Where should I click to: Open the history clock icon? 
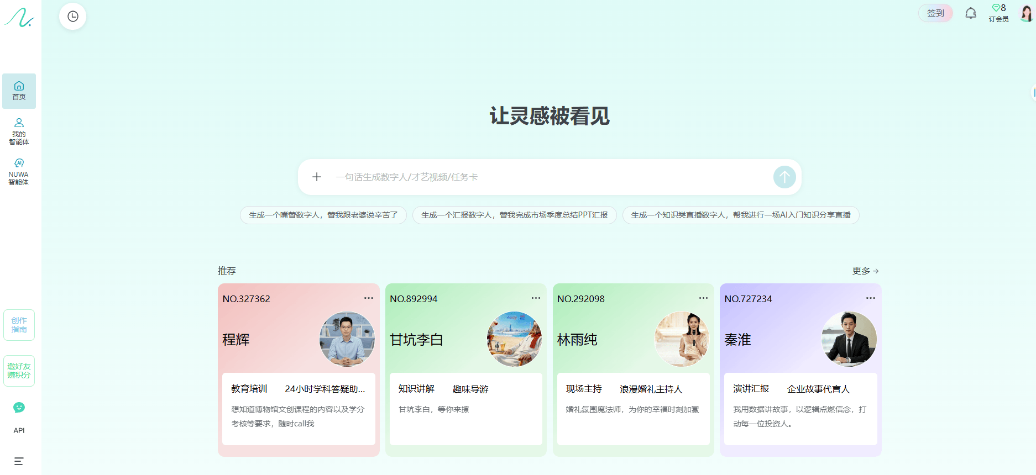pos(72,17)
